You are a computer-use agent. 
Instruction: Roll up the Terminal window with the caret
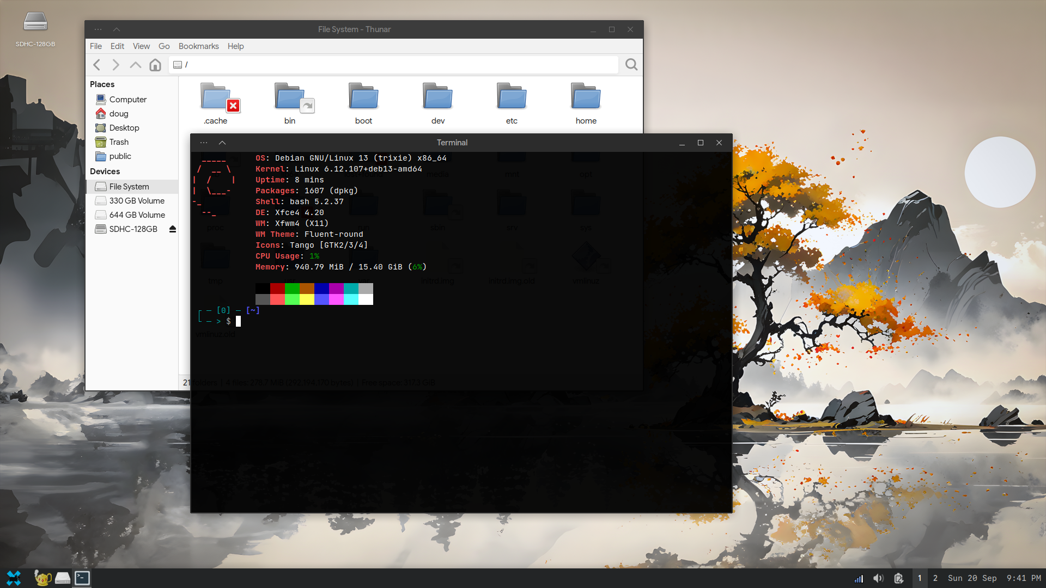(222, 143)
